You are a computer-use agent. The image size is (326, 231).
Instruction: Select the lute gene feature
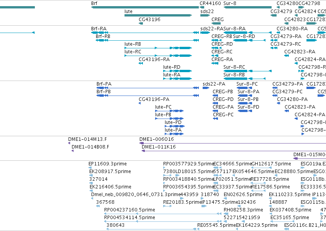tap(158, 15)
